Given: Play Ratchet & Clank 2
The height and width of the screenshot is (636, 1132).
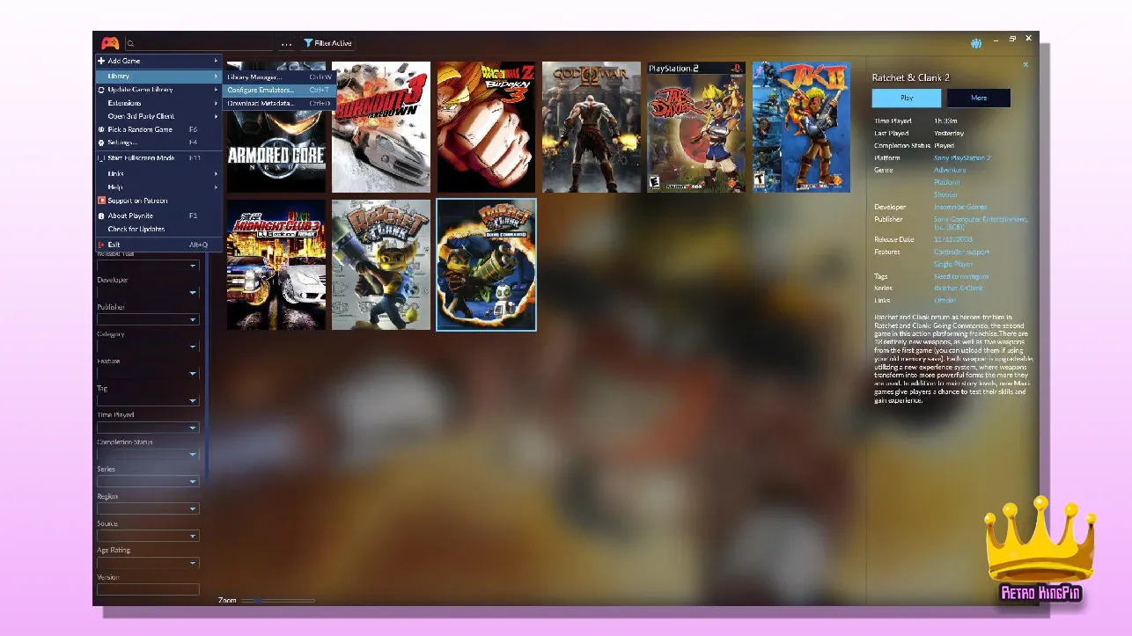Looking at the screenshot, I should pos(907,98).
